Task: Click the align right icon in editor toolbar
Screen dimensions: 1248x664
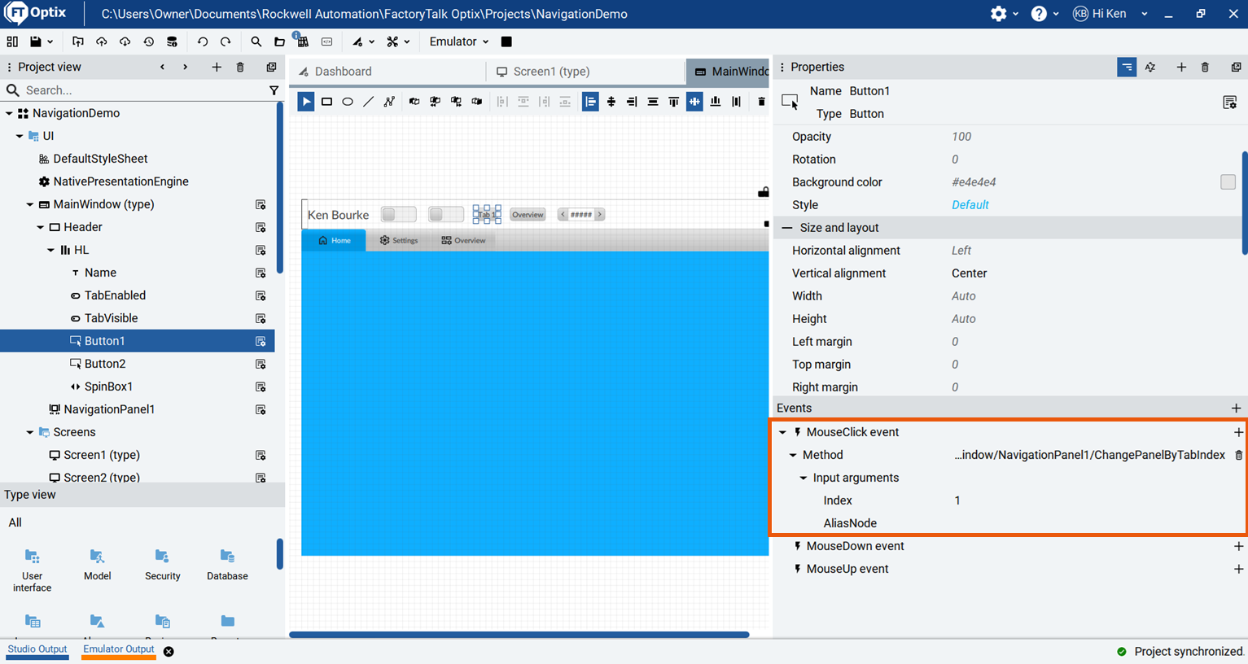Action: click(x=632, y=102)
